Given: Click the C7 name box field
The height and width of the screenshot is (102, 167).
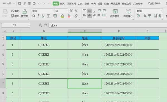Looking at the screenshot, I should [16, 25].
